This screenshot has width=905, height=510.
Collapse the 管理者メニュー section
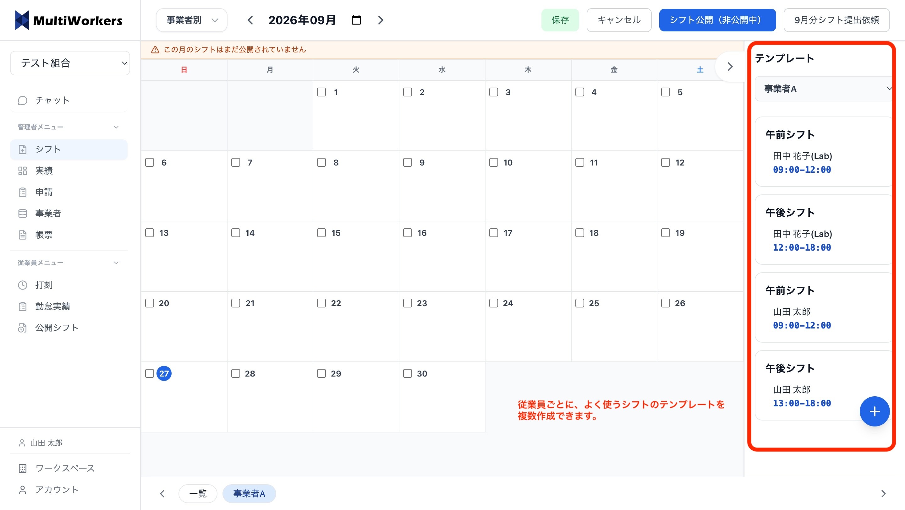116,127
